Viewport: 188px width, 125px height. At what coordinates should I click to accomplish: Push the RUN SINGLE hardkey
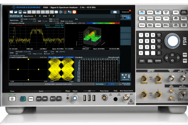176,25
